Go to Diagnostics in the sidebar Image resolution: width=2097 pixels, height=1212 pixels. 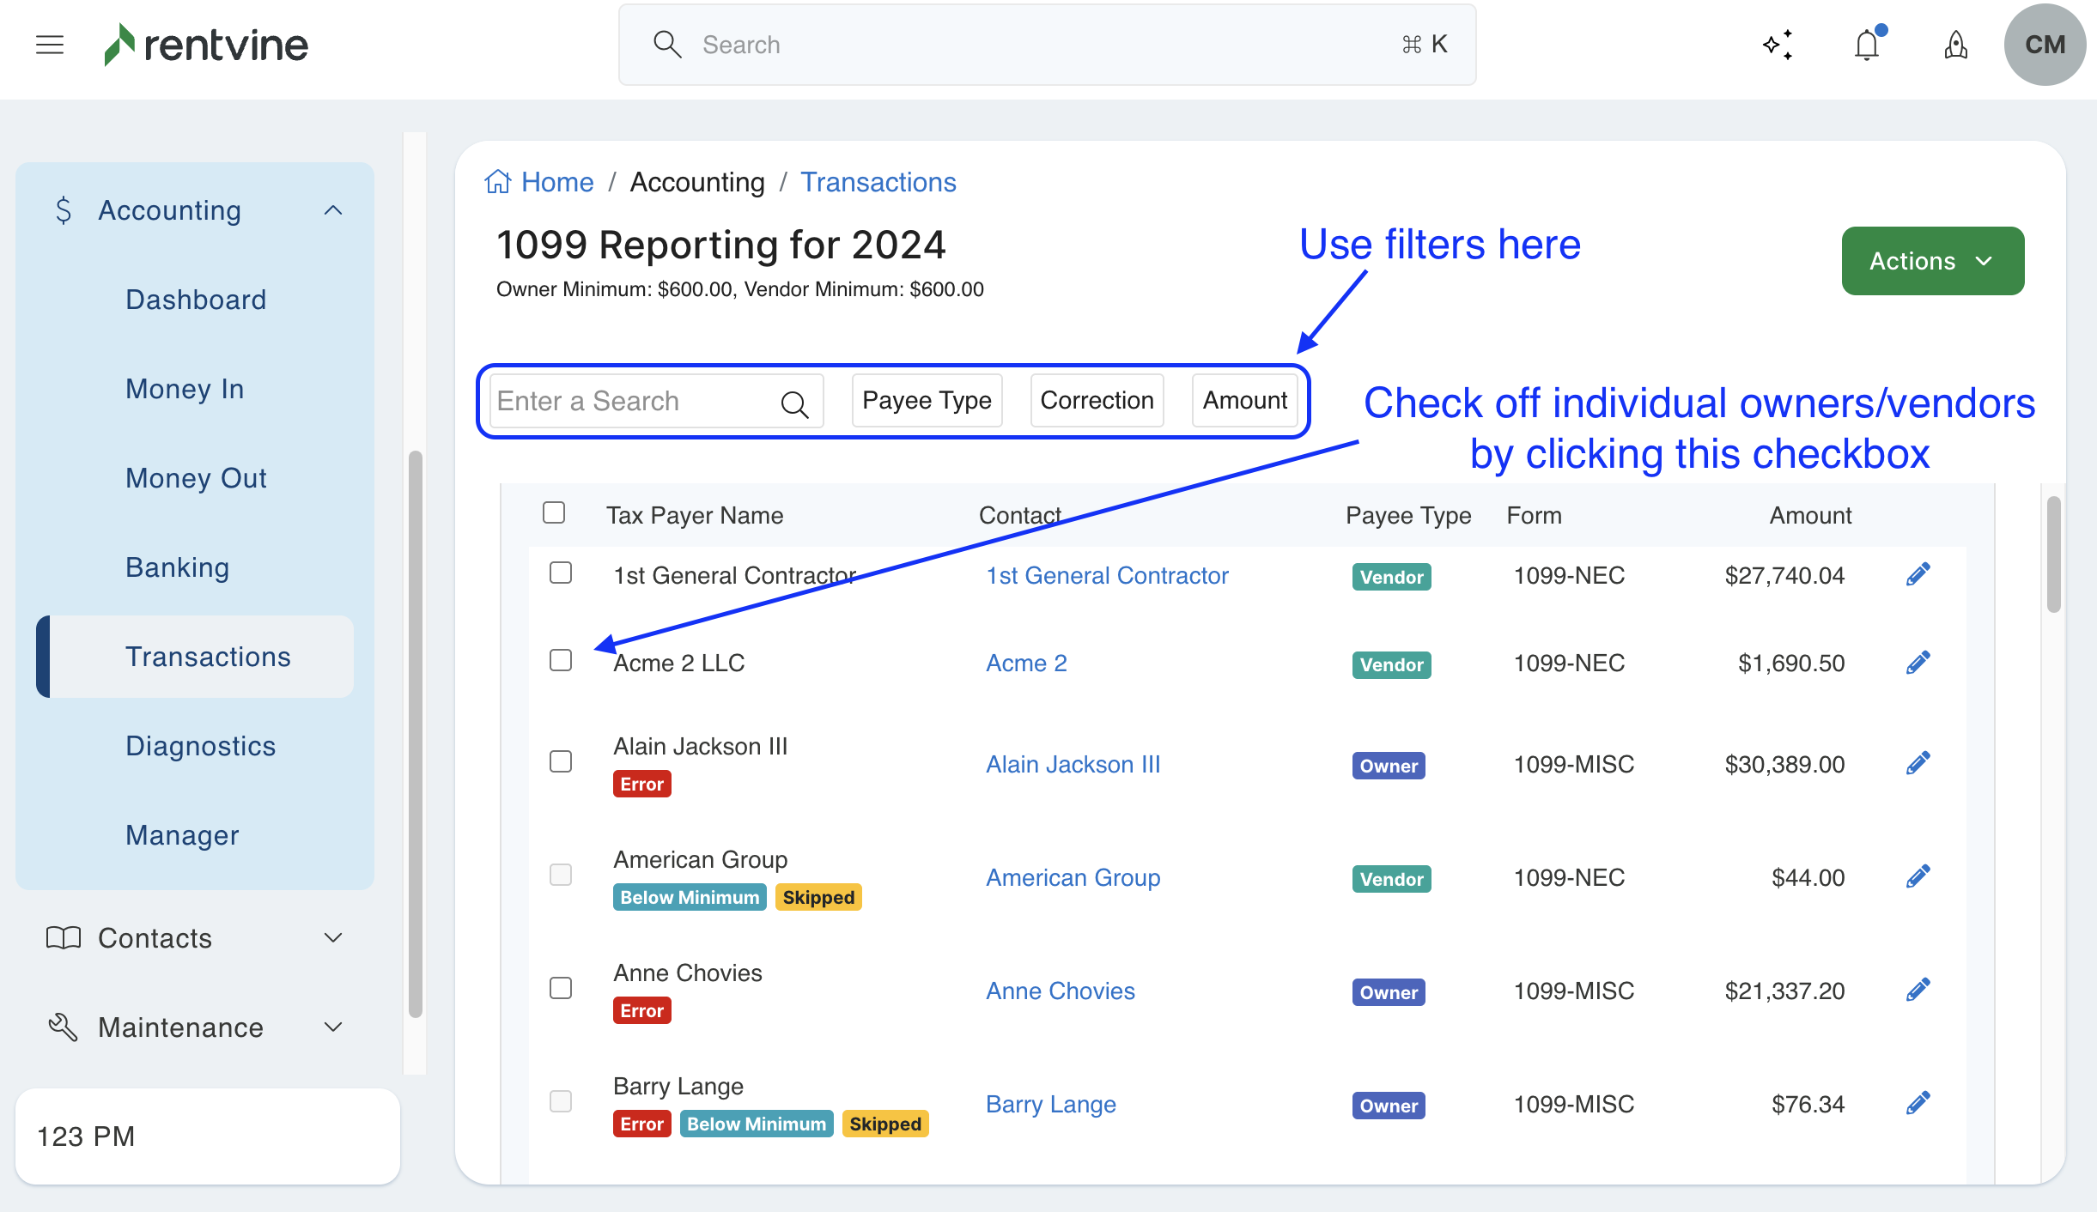(200, 746)
